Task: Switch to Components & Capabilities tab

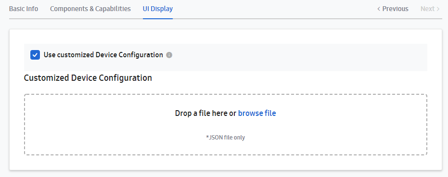Action: point(90,9)
